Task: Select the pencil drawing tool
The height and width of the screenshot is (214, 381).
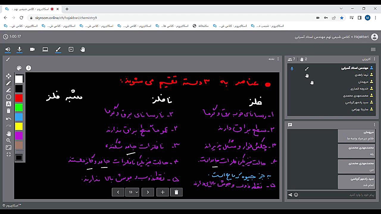Action: click(x=9, y=83)
